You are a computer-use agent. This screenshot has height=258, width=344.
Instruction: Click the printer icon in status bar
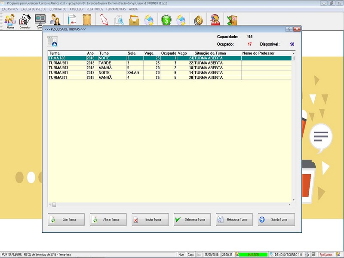[x=307, y=255]
